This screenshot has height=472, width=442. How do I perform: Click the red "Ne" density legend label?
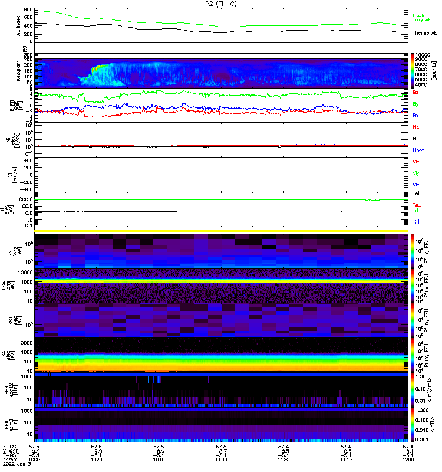[x=415, y=127]
